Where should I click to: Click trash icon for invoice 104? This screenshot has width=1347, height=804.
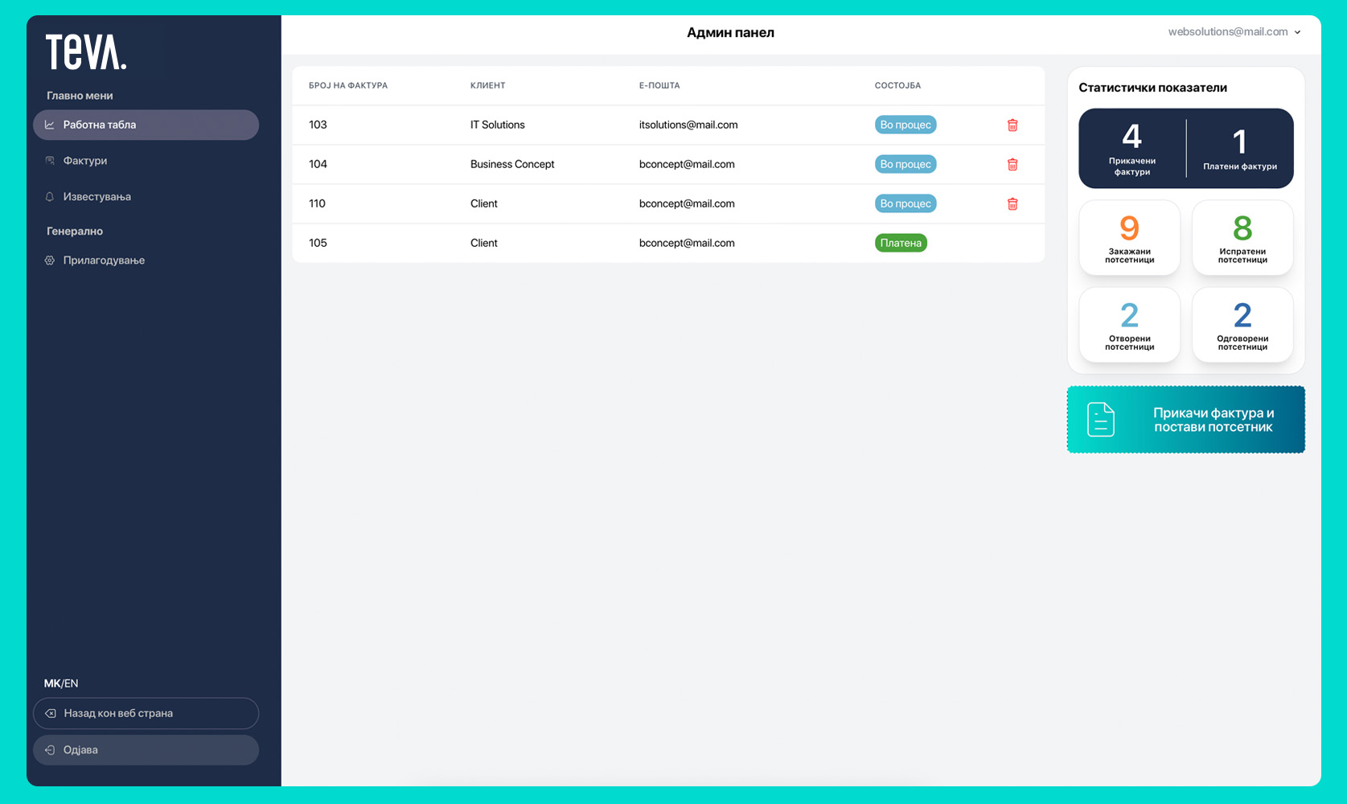[x=1012, y=165]
